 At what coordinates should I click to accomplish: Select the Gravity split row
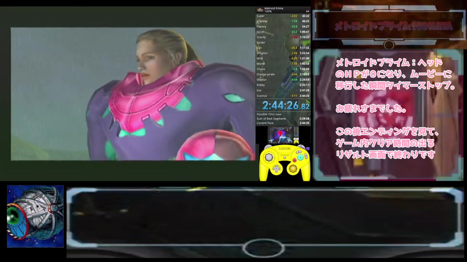(283, 37)
